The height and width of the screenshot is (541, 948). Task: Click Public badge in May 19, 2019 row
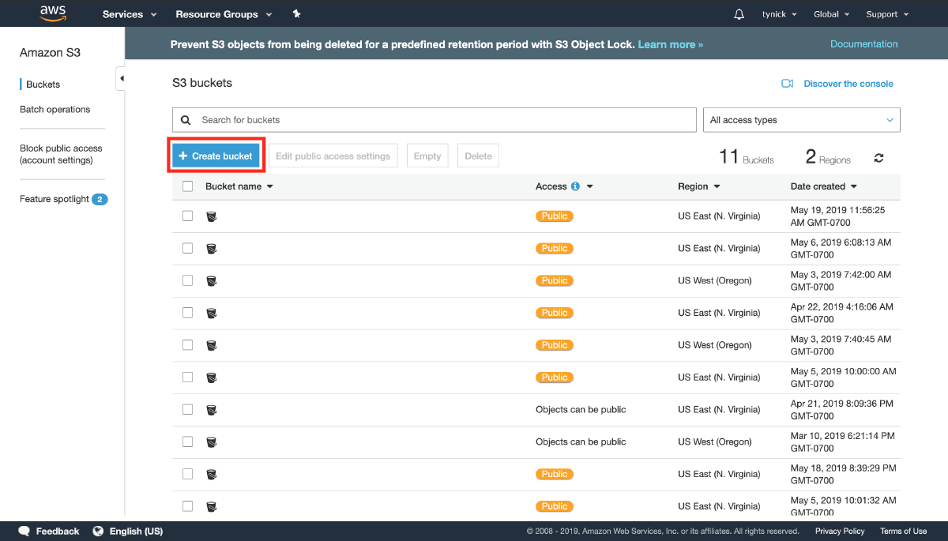(x=555, y=216)
